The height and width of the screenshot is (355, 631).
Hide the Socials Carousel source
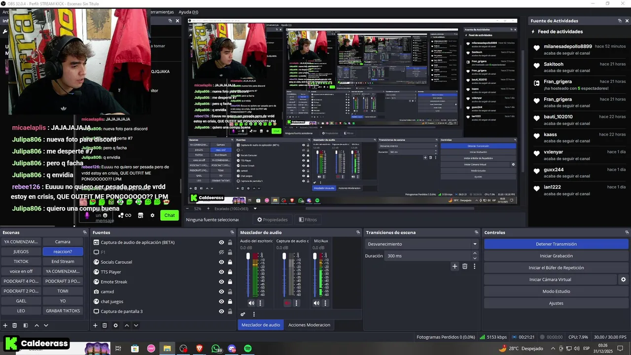pos(222,262)
